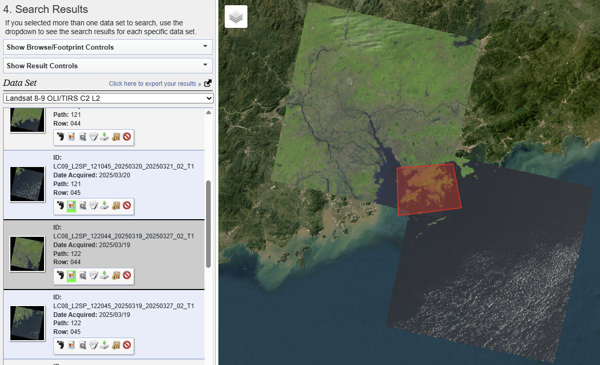Open the LC09 121045 scene thumbnail
The height and width of the screenshot is (365, 600).
tap(23, 184)
